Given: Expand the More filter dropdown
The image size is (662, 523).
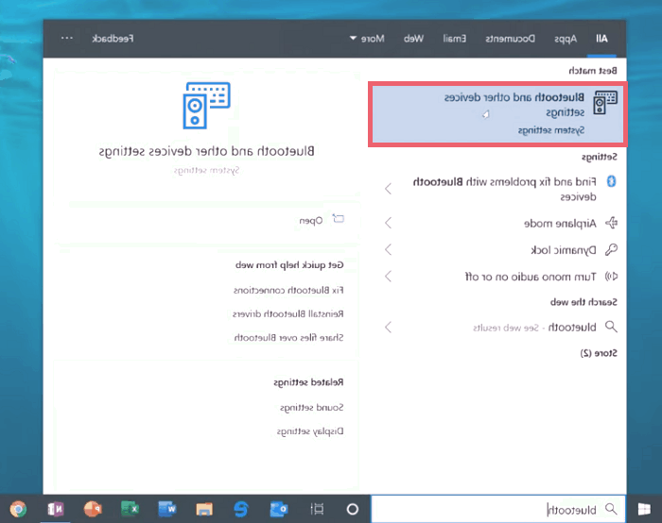Looking at the screenshot, I should pos(370,39).
